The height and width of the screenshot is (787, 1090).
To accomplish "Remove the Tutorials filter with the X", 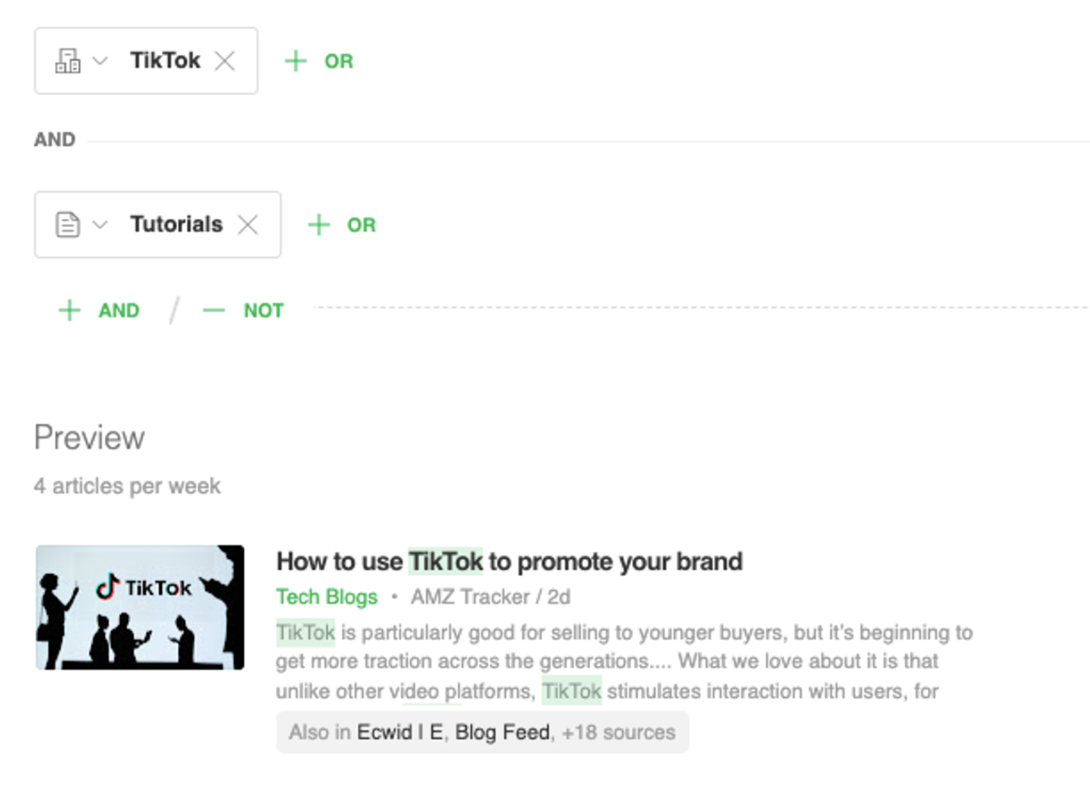I will [x=248, y=224].
